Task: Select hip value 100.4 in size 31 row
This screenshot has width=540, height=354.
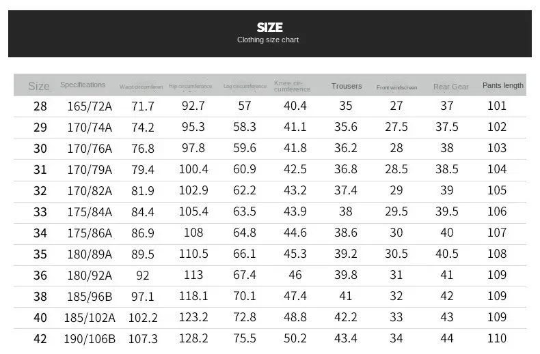Action: [193, 169]
